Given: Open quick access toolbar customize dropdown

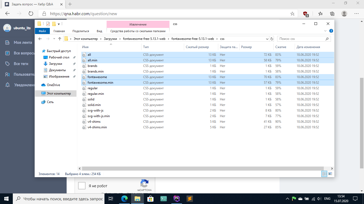Looking at the screenshot, I should 59,24.
